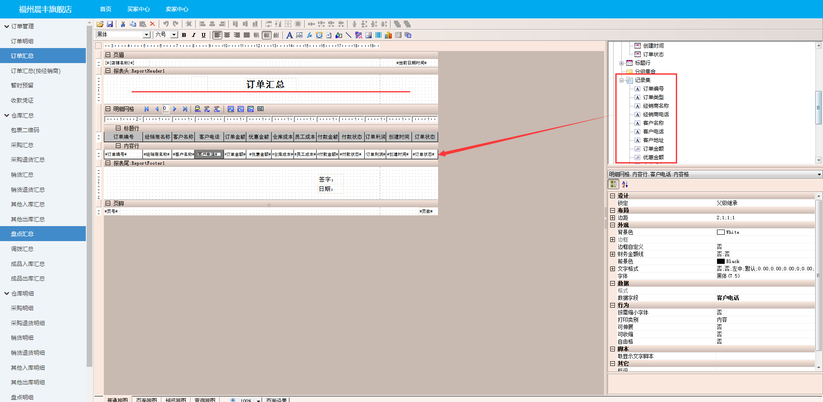Insert a barcode using the barcode icon
The width and height of the screenshot is (823, 402).
click(378, 35)
